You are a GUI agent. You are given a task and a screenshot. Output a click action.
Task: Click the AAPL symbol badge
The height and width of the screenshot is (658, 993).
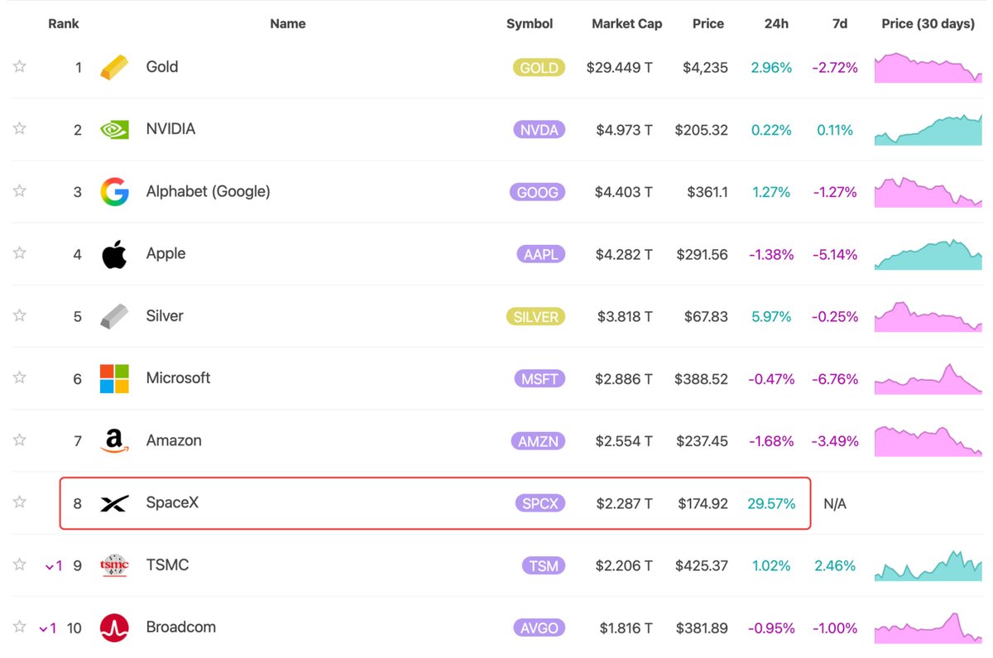coord(540,254)
